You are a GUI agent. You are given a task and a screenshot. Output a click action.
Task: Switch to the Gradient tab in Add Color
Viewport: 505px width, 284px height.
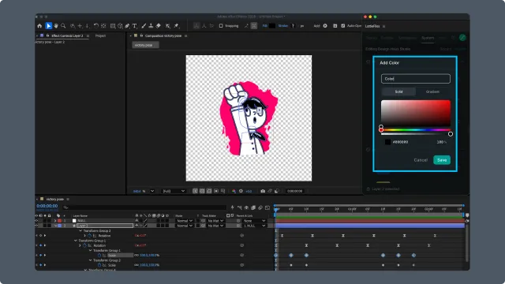(x=432, y=92)
